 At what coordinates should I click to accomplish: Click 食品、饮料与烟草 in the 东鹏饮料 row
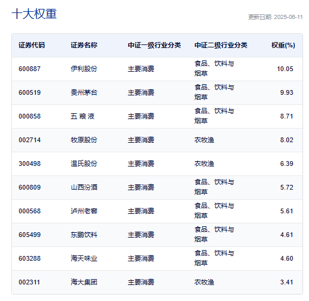pos(214,235)
